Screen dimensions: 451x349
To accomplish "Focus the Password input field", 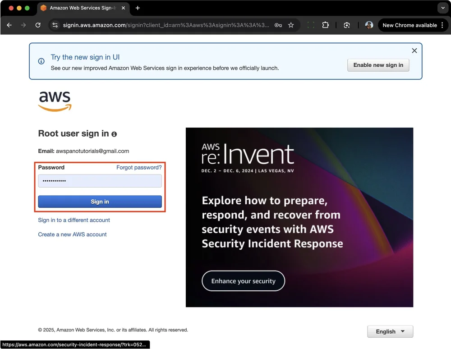I will pos(100,181).
